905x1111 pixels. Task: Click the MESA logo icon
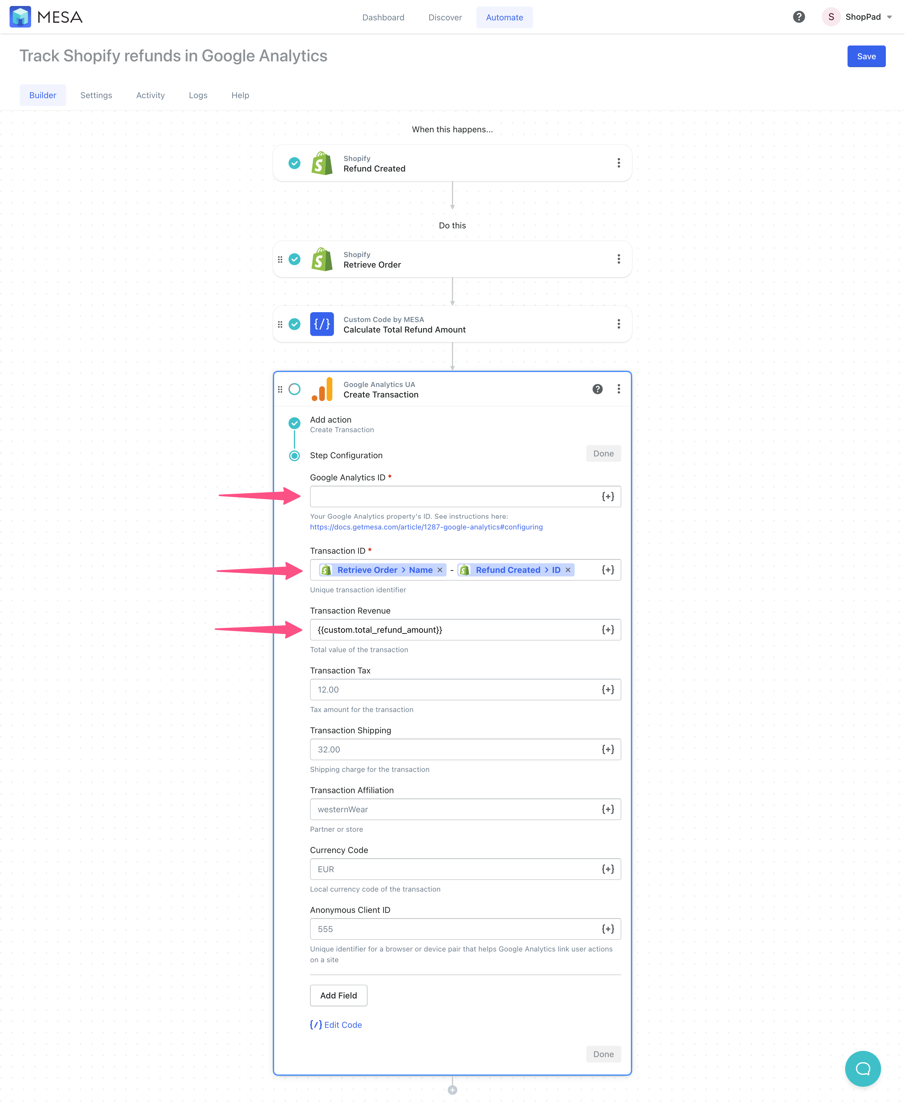(20, 17)
